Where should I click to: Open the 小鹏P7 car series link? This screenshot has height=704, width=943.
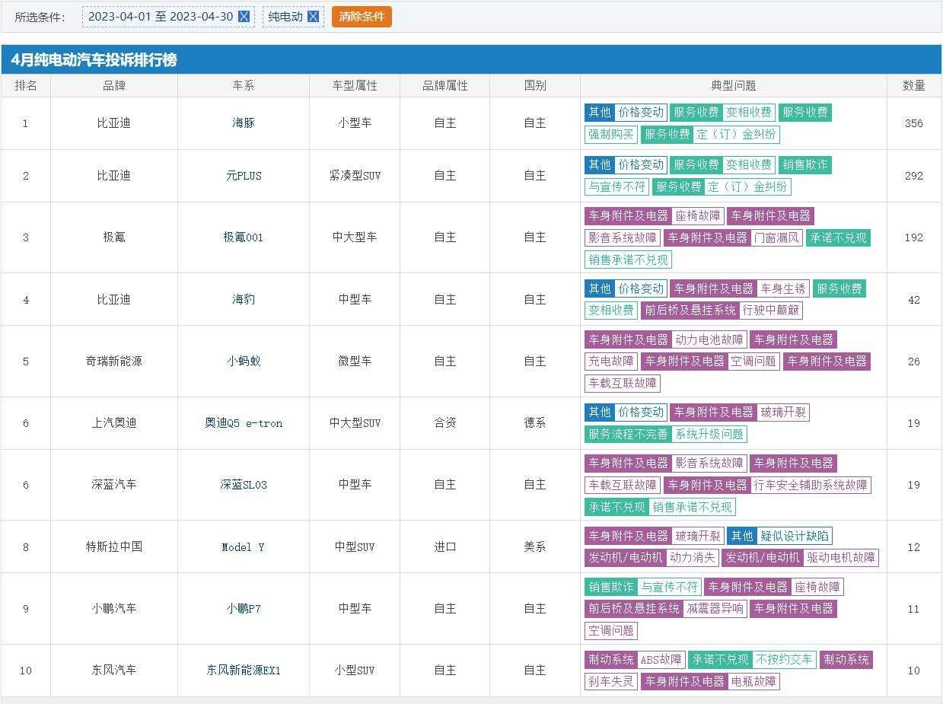coord(244,609)
